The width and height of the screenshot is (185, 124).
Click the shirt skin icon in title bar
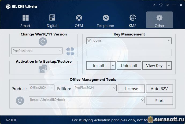click(x=161, y=5)
